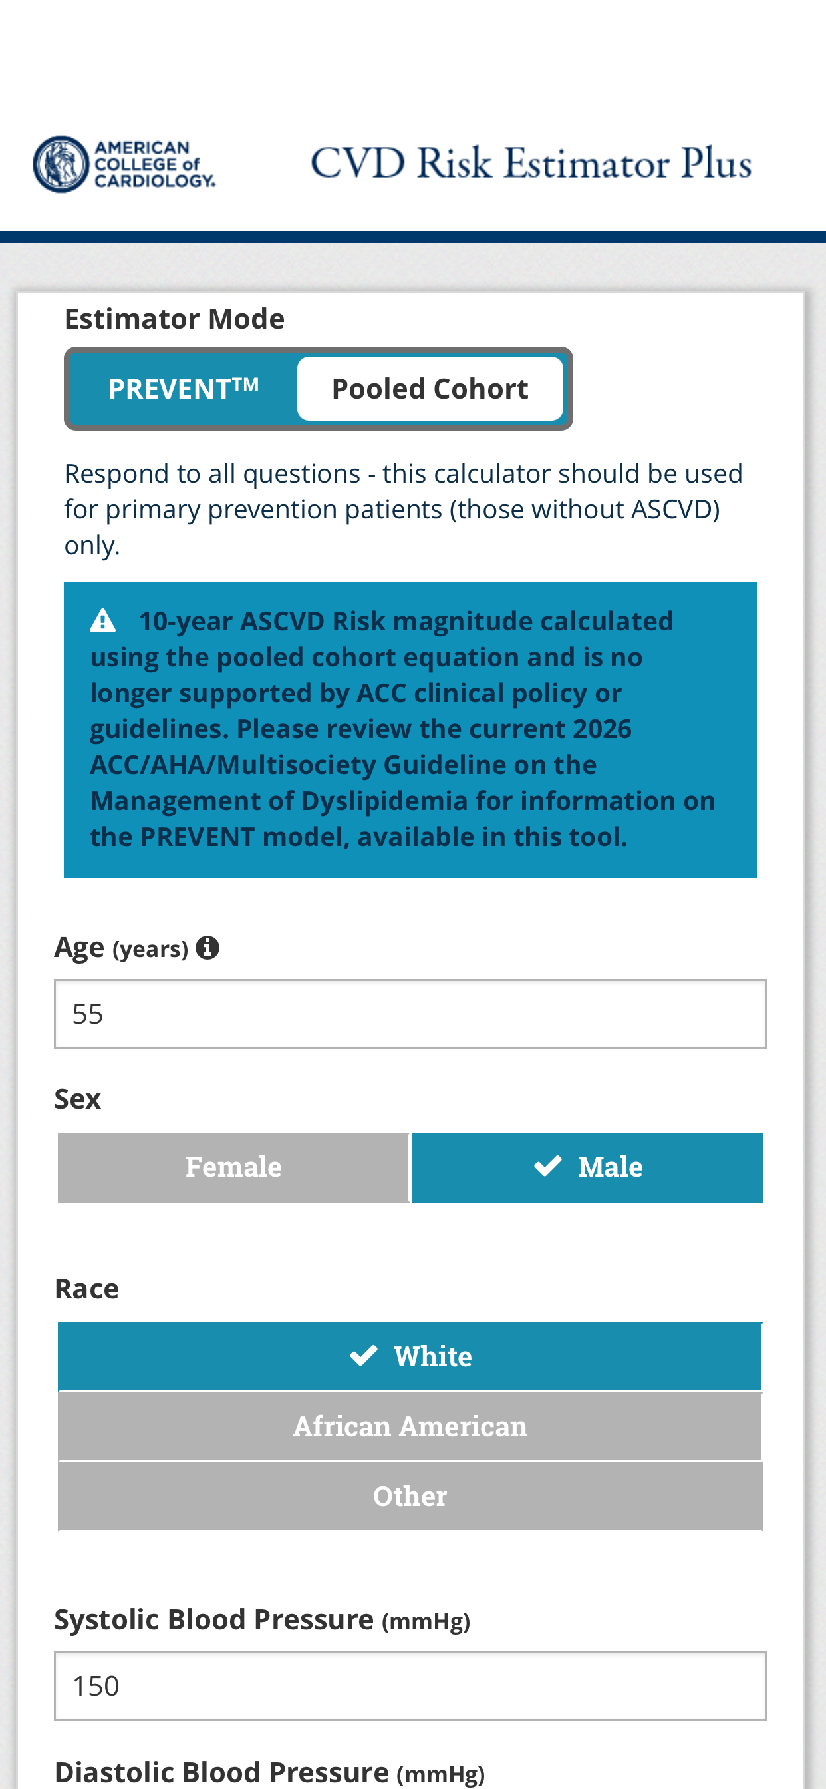826x1789 pixels.
Task: Click the checkmark icon on Male button
Action: click(x=547, y=1166)
